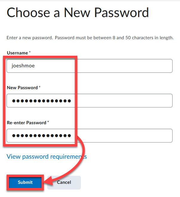
Task: Place cursor on the joeshmoe text
Action: [x=23, y=66]
